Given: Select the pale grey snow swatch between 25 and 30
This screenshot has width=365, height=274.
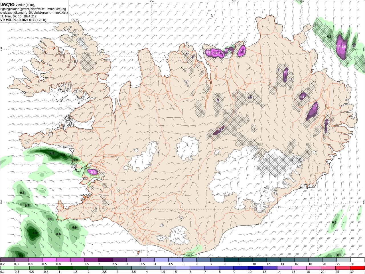Looking at the screenshot, I should (x=344, y=260).
